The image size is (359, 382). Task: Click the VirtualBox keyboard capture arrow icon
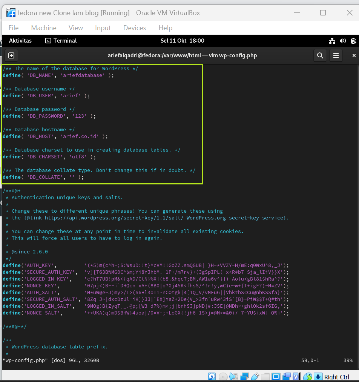click(x=318, y=377)
